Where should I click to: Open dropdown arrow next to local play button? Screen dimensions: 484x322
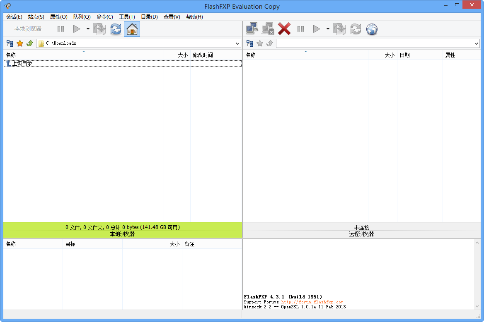88,29
